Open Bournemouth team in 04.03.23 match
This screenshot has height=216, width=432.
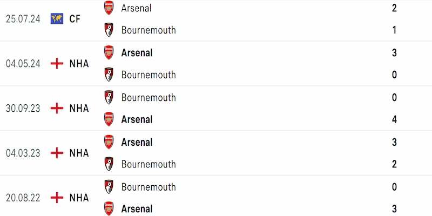(x=148, y=164)
